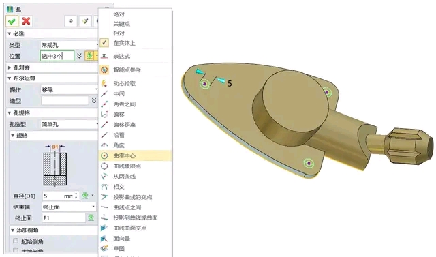
Task: Select the 面向量 icon entry
Action: pyautogui.click(x=135, y=238)
